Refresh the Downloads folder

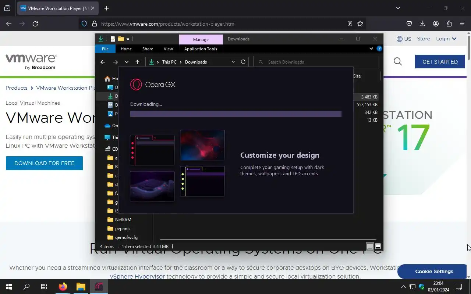coord(243,62)
